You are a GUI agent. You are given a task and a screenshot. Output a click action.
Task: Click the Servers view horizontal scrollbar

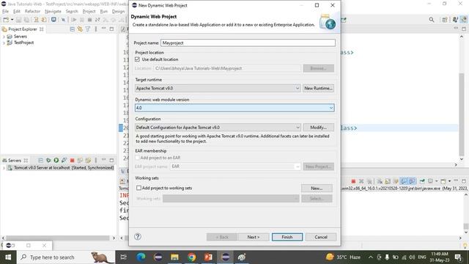pyautogui.click(x=57, y=238)
